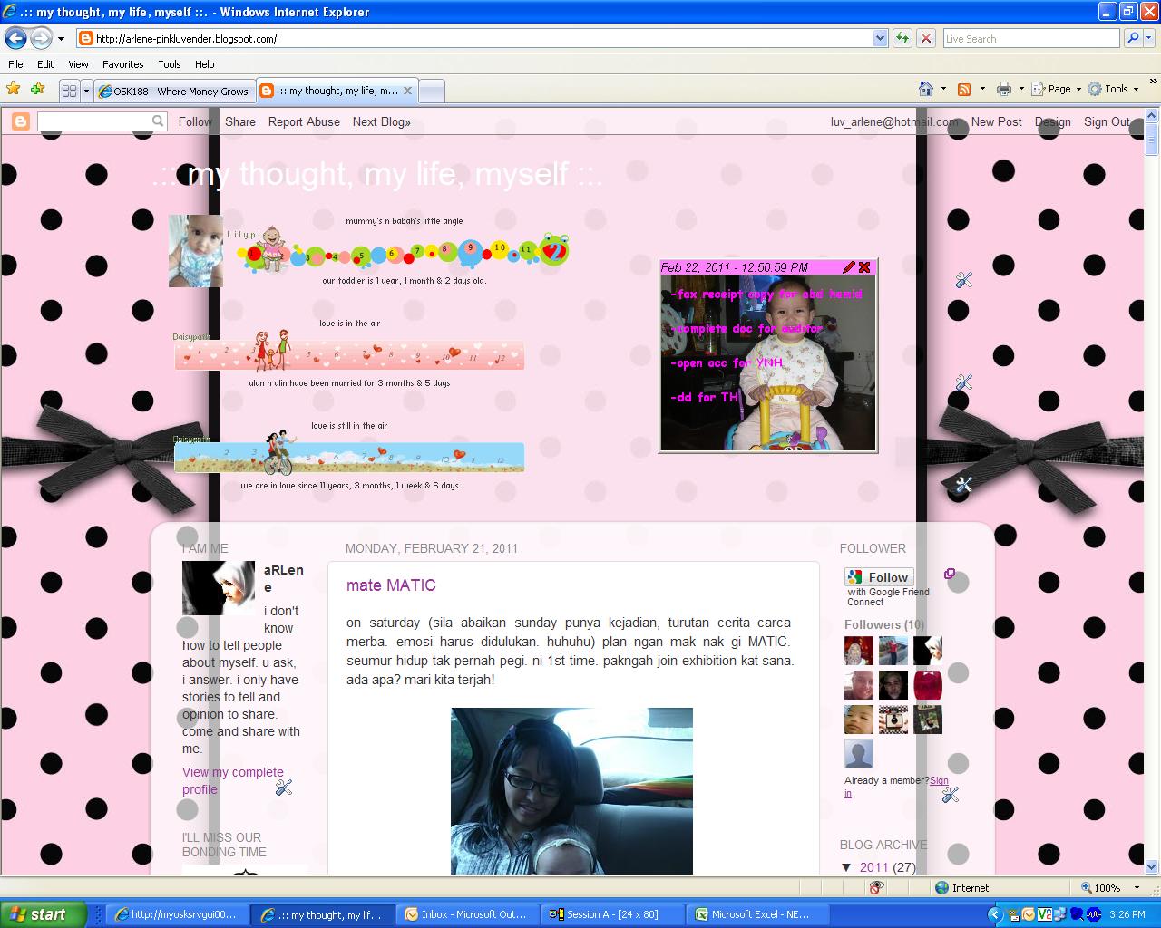Click Share in the Blogger navbar
The width and height of the screenshot is (1161, 928).
[x=240, y=121]
